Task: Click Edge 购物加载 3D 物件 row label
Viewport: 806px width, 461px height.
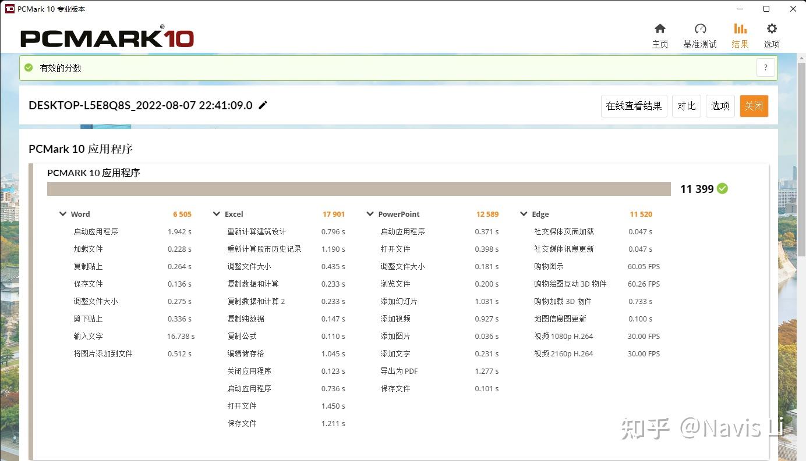Action: click(x=563, y=301)
